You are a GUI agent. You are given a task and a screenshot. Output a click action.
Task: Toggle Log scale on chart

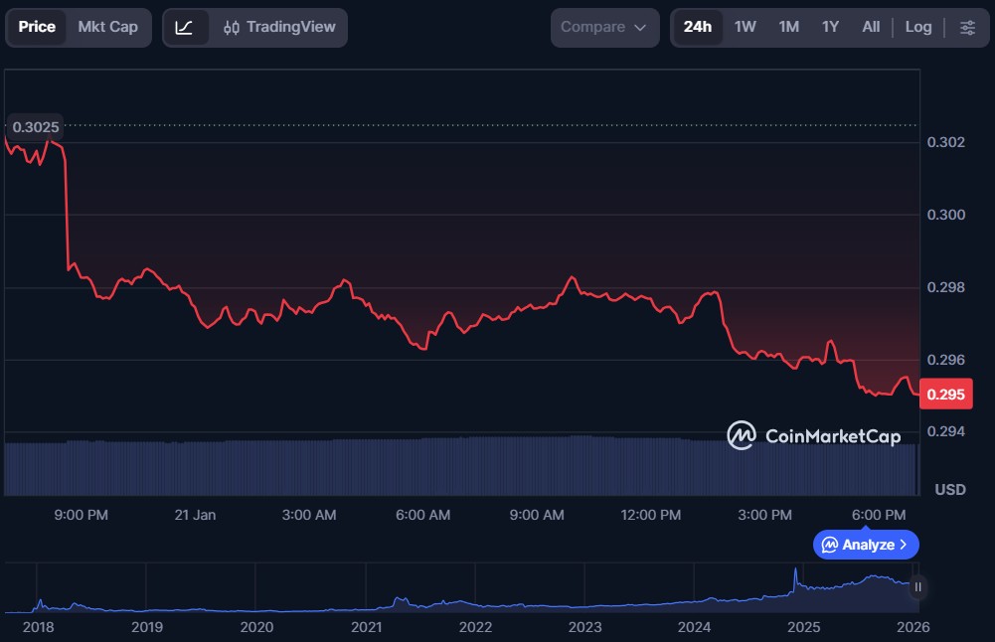point(918,27)
